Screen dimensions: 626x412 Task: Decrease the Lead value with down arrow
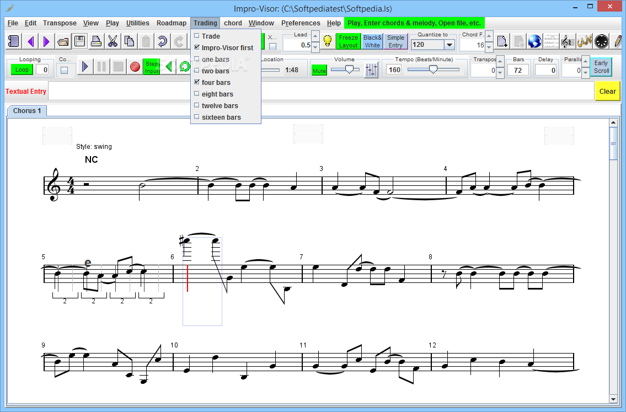[x=315, y=46]
